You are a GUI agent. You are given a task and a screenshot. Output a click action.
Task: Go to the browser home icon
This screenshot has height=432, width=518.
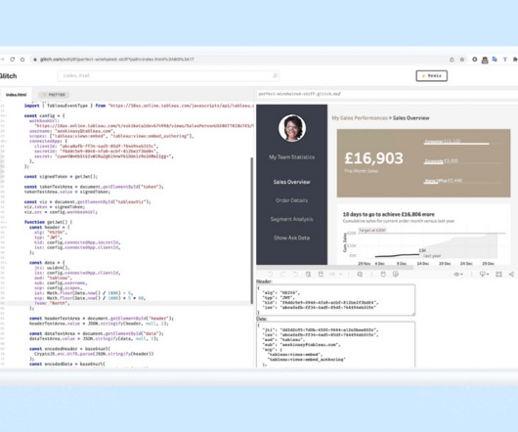tap(22, 60)
